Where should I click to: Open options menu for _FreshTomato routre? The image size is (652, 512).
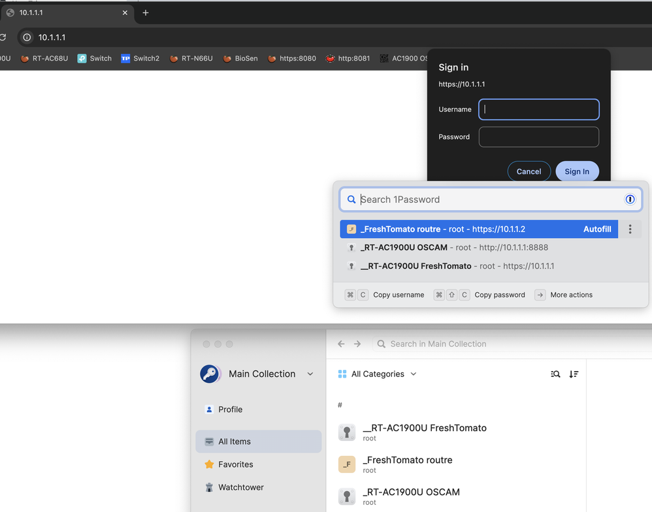(630, 229)
